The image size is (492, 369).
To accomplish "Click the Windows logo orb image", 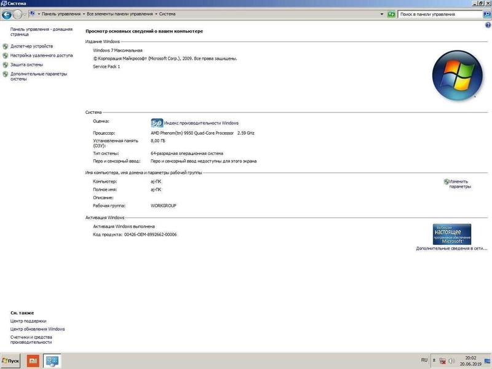I will pyautogui.click(x=457, y=75).
